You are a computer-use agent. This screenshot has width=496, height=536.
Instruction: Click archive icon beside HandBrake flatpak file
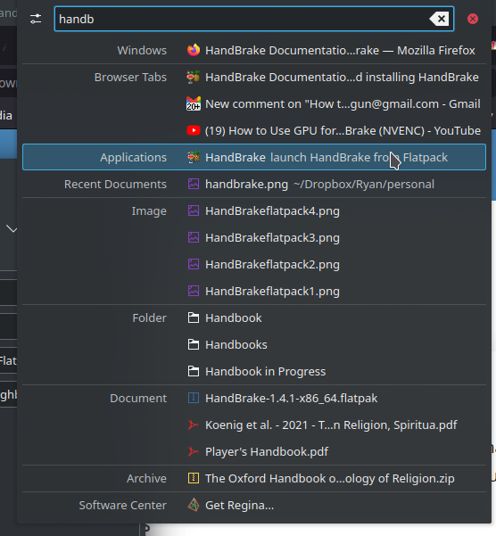pos(194,399)
